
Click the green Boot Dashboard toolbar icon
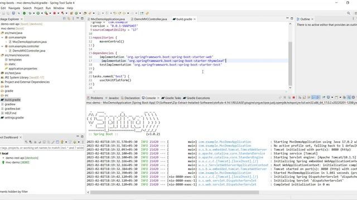tap(24, 13)
